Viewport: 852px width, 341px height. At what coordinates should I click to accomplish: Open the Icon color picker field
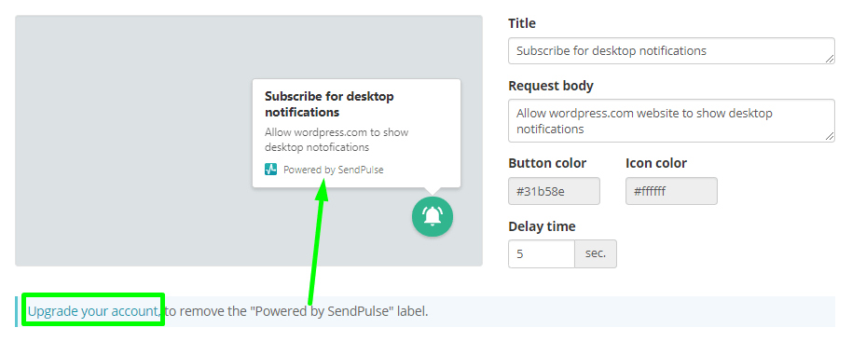[x=671, y=191]
